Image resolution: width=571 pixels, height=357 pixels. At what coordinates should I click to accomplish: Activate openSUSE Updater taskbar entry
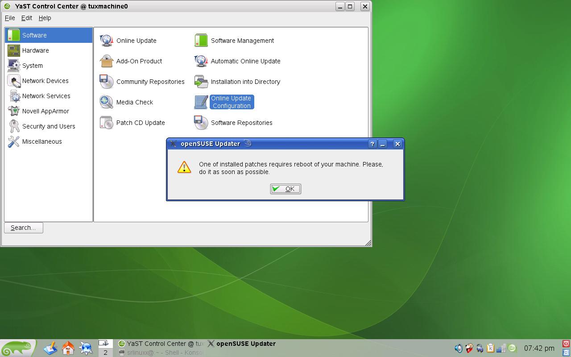[x=242, y=344]
